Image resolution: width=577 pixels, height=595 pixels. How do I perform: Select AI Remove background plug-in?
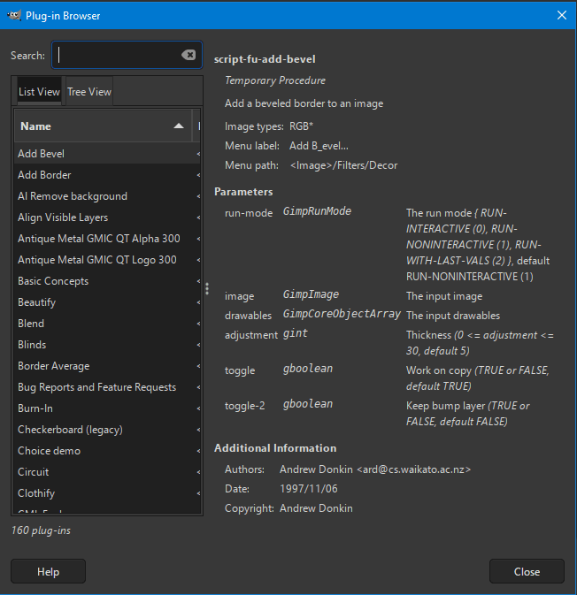[107, 196]
